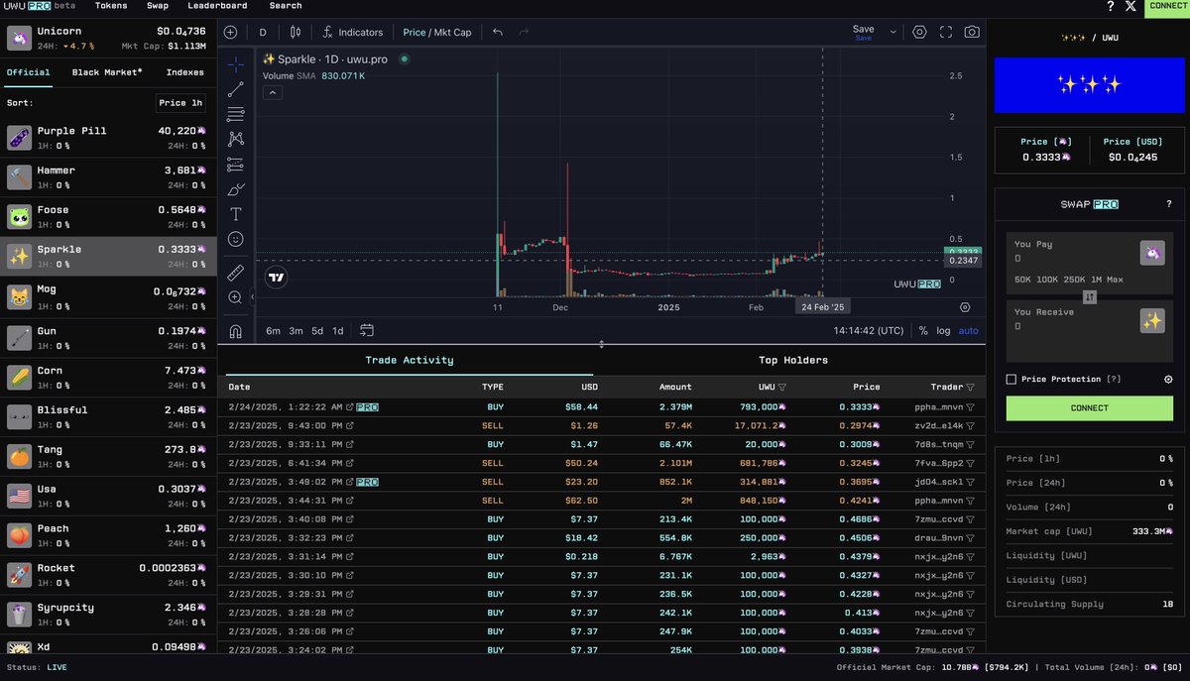Collapse the chart legend indicator arrow
The height and width of the screenshot is (681, 1190).
(x=273, y=92)
